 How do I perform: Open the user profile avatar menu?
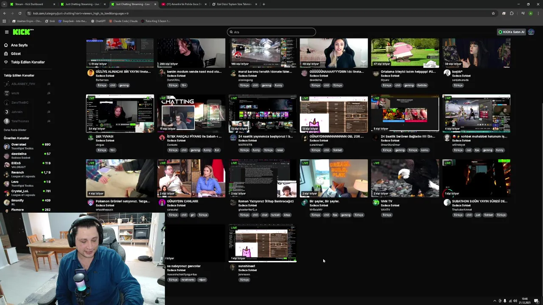pos(531,32)
